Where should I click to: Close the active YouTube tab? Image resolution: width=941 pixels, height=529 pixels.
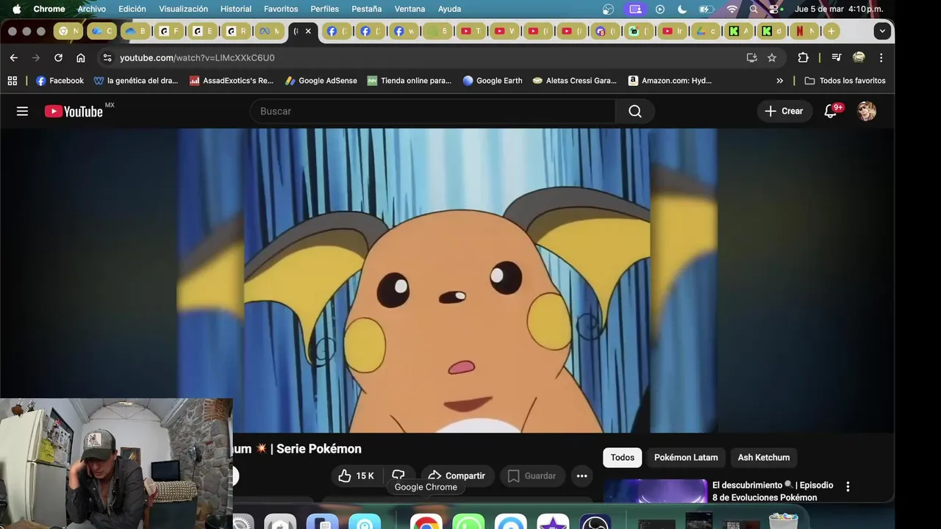(308, 31)
